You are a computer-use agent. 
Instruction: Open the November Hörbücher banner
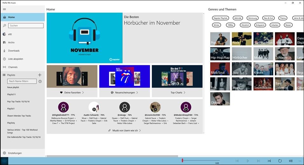pyautogui.click(x=125, y=38)
